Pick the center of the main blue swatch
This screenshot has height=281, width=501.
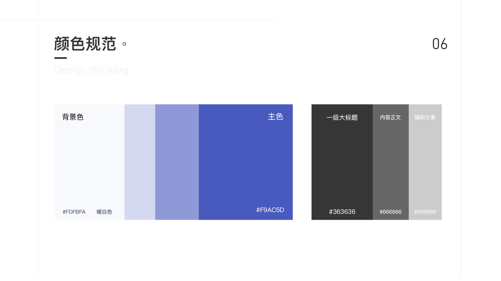[x=246, y=162]
